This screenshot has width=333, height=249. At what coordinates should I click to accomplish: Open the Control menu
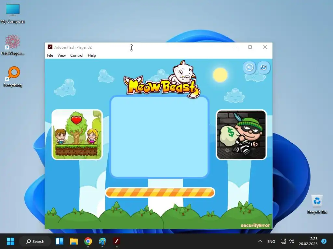pyautogui.click(x=77, y=55)
